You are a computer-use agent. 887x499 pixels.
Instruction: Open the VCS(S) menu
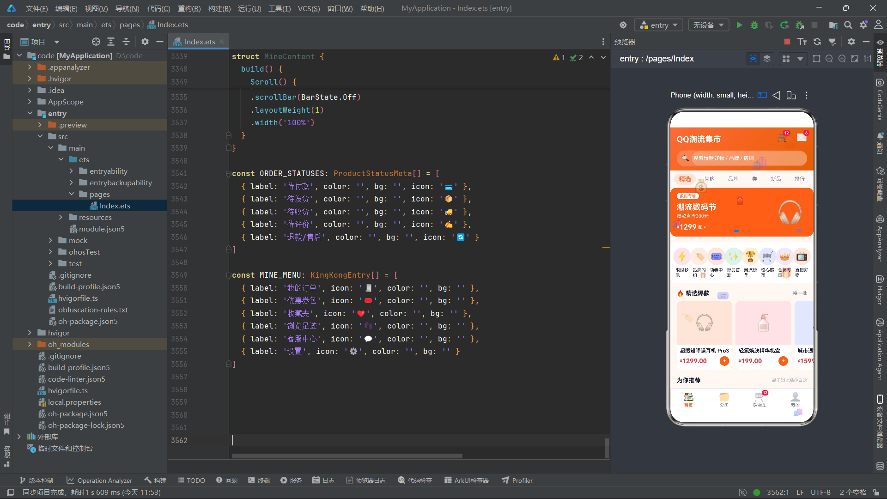(309, 8)
